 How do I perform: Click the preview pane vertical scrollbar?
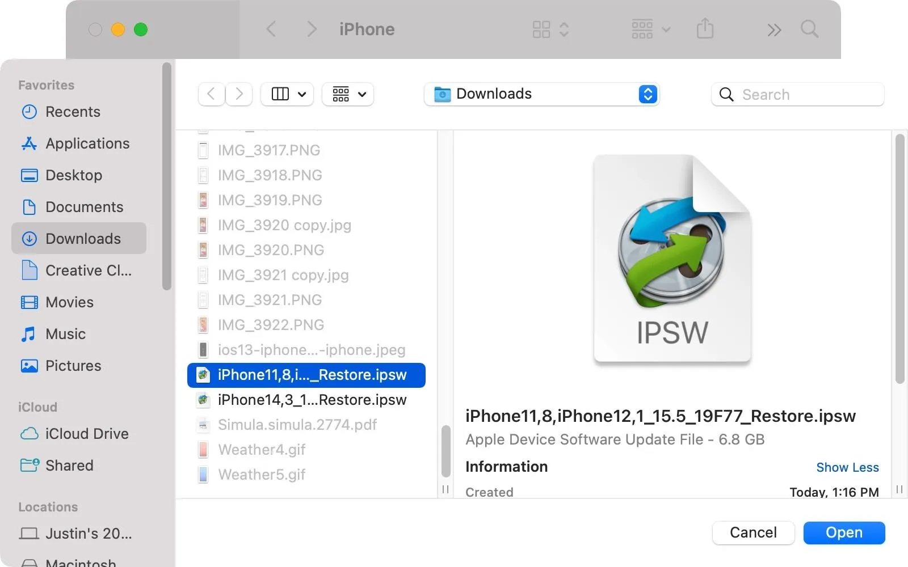pyautogui.click(x=899, y=259)
